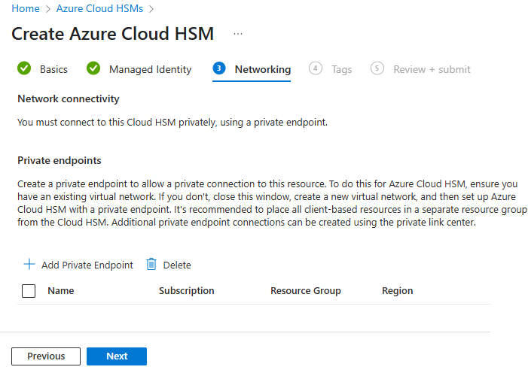
Task: Sort by the Name column header
Action: pos(61,291)
